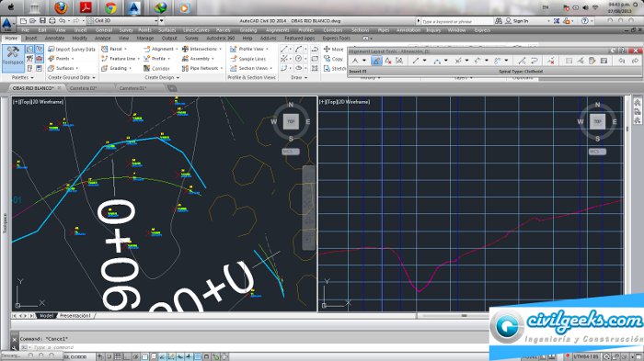Click the Import Survey Data button
The image size is (644, 361).
72,50
